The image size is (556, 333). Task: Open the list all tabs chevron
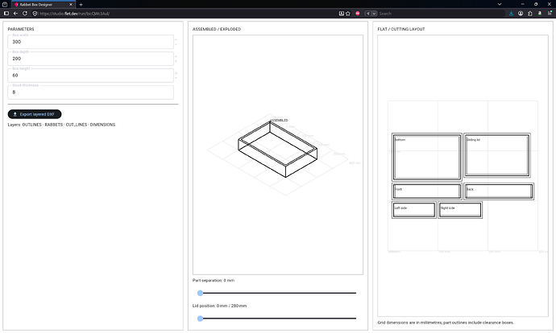(500, 4)
